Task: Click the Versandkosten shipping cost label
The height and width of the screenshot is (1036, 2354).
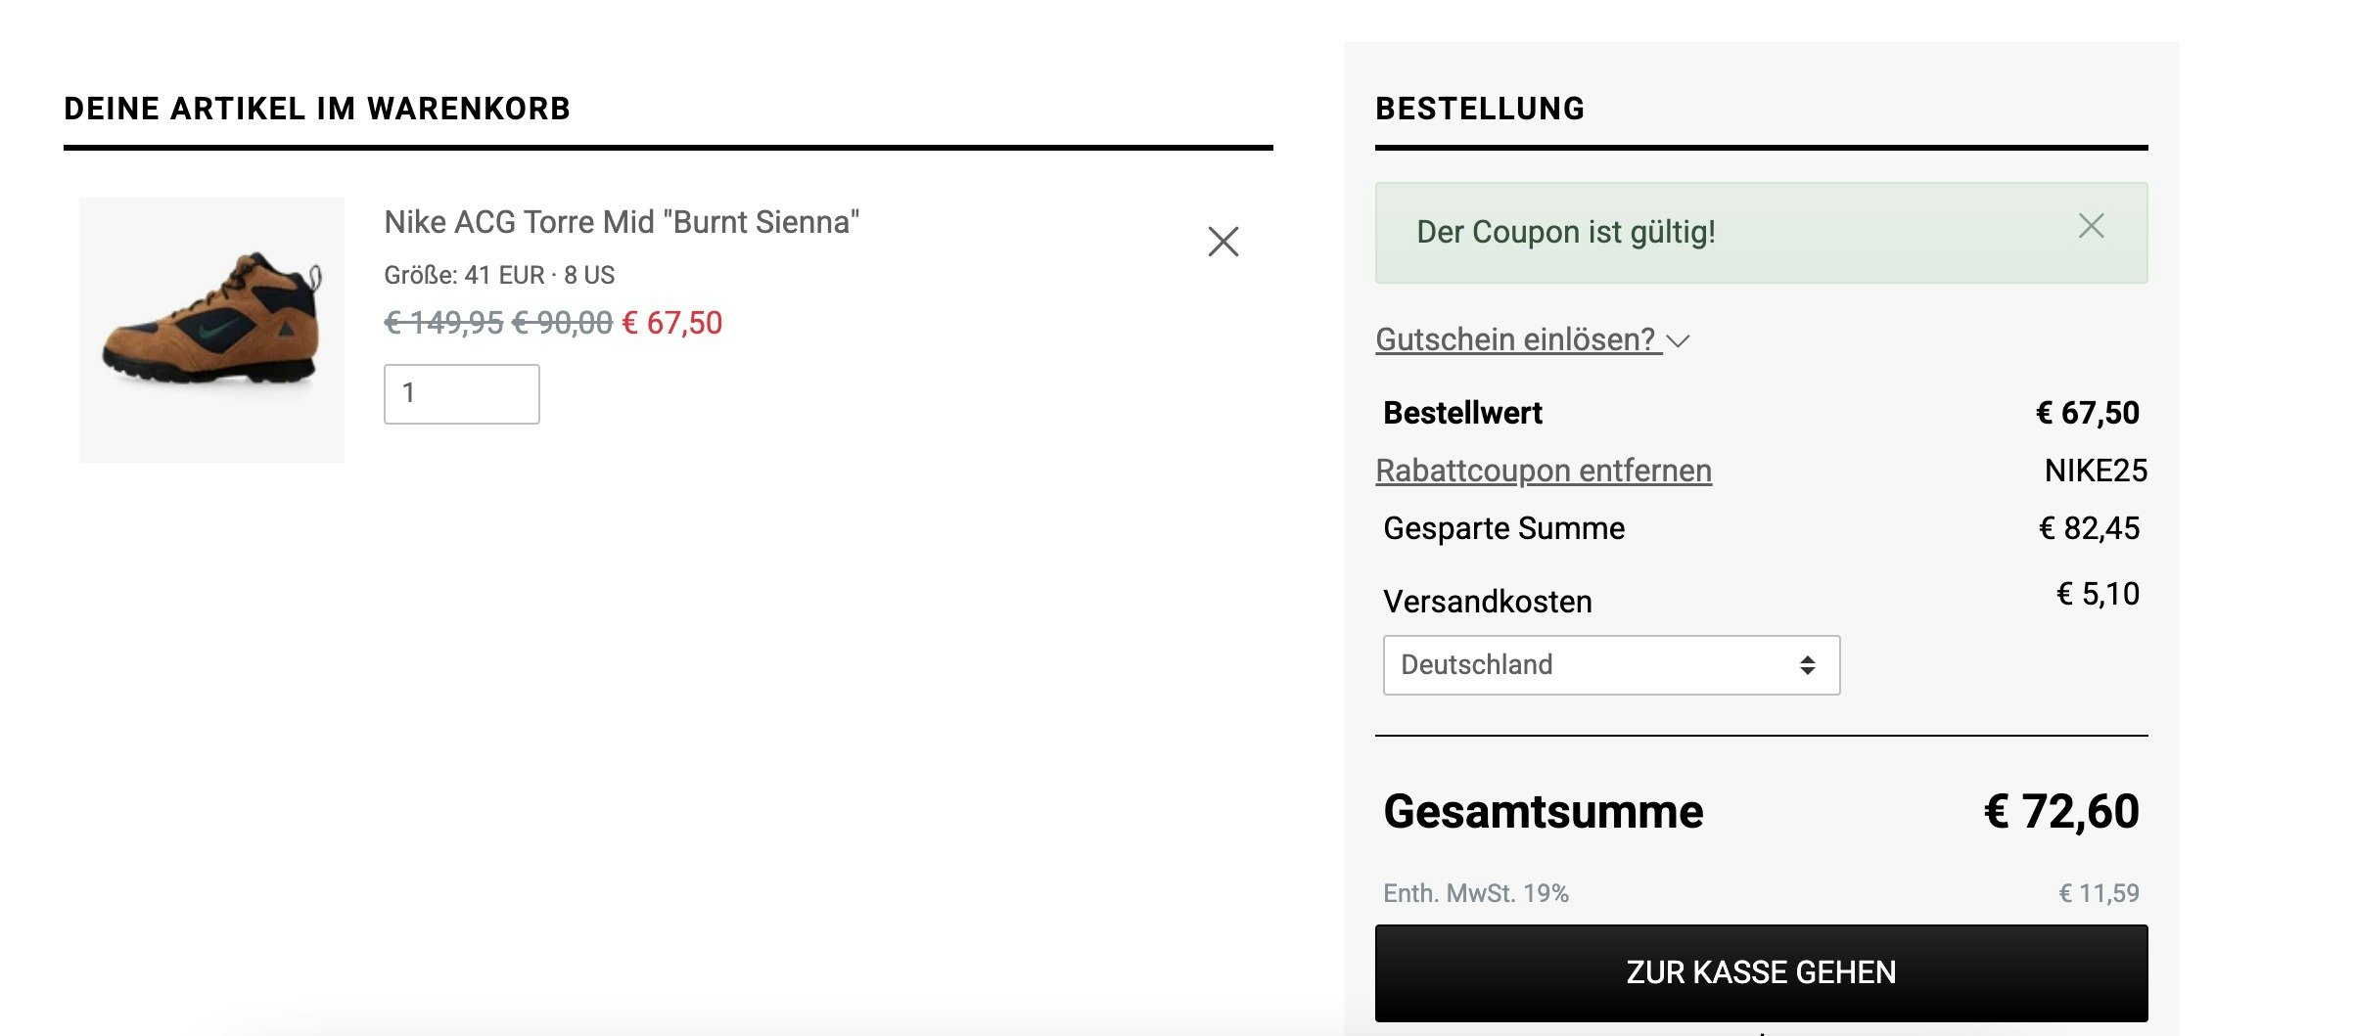Action: point(1485,601)
